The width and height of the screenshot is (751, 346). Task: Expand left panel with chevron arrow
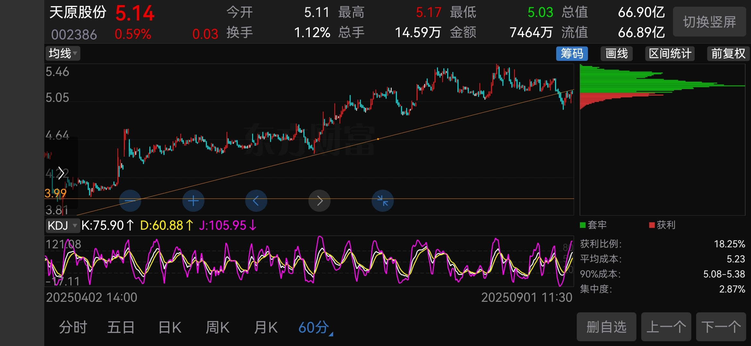61,173
